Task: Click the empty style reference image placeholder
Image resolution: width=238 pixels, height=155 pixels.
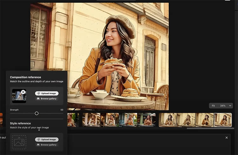Action: point(19,142)
